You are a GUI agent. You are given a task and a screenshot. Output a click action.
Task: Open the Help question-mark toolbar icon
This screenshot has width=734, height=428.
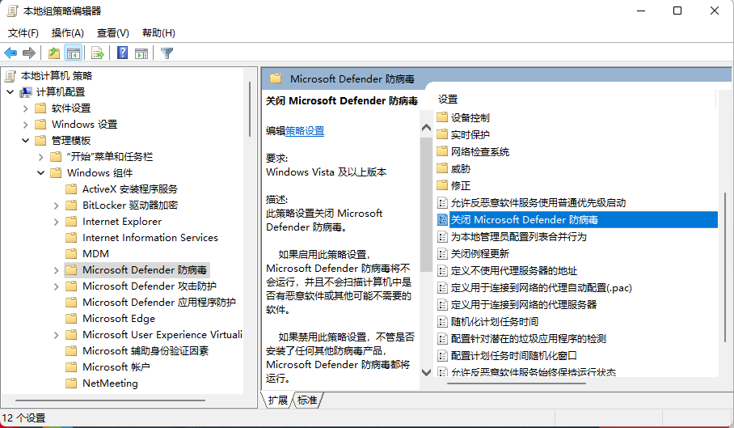pos(122,53)
